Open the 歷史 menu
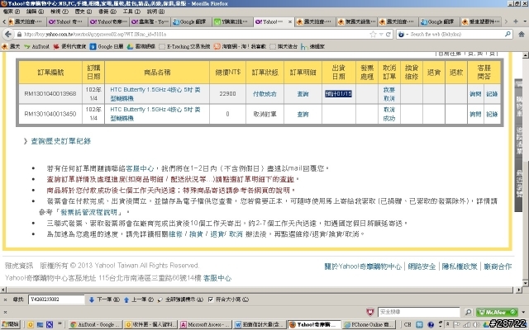529x330 pixels. click(83, 12)
